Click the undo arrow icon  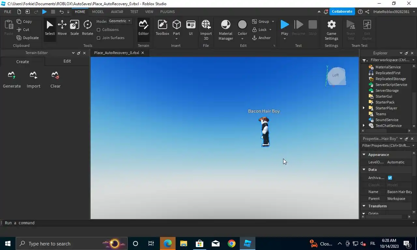point(61,12)
